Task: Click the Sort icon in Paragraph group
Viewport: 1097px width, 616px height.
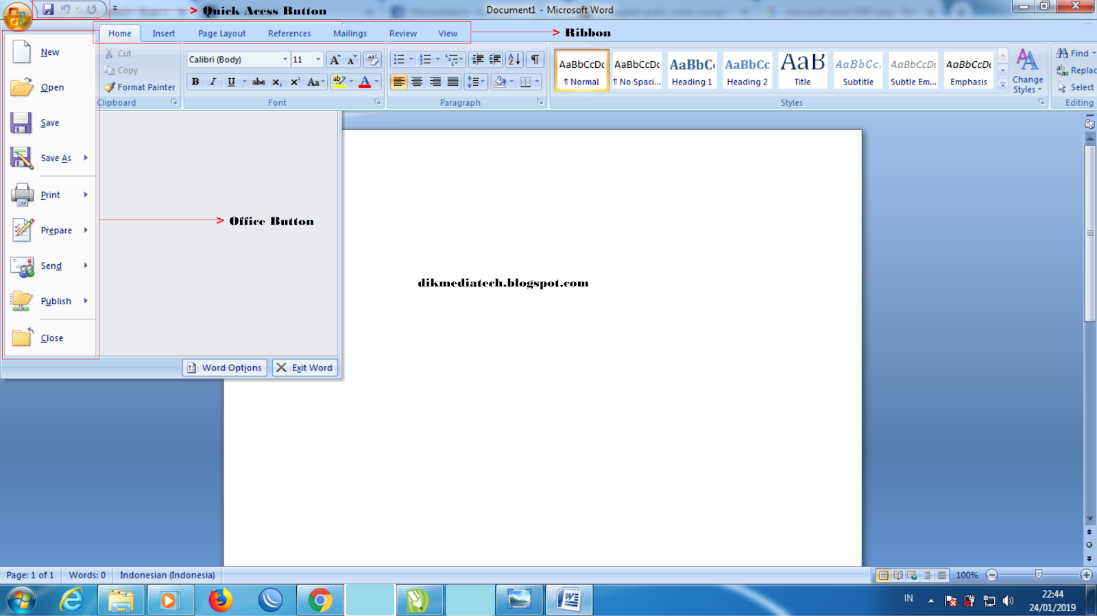Action: (x=514, y=60)
